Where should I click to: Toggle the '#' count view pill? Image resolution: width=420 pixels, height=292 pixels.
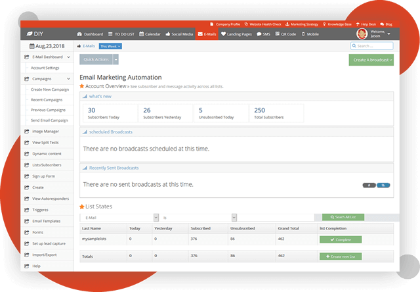369,185
